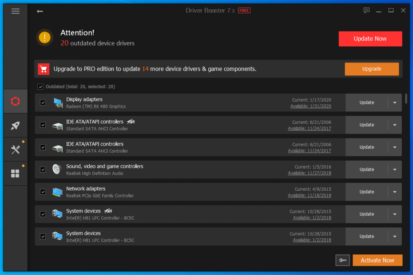Viewport: 413px width, 275px height.
Task: Open the Available: 11/18/2019 driver link
Action: (x=310, y=196)
